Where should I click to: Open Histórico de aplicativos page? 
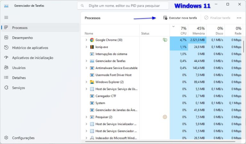pos(40,48)
